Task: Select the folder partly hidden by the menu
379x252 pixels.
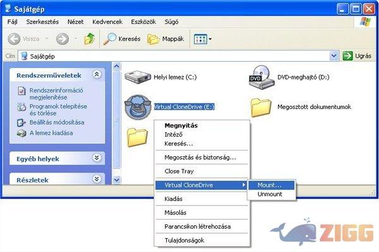Action: pos(137,137)
